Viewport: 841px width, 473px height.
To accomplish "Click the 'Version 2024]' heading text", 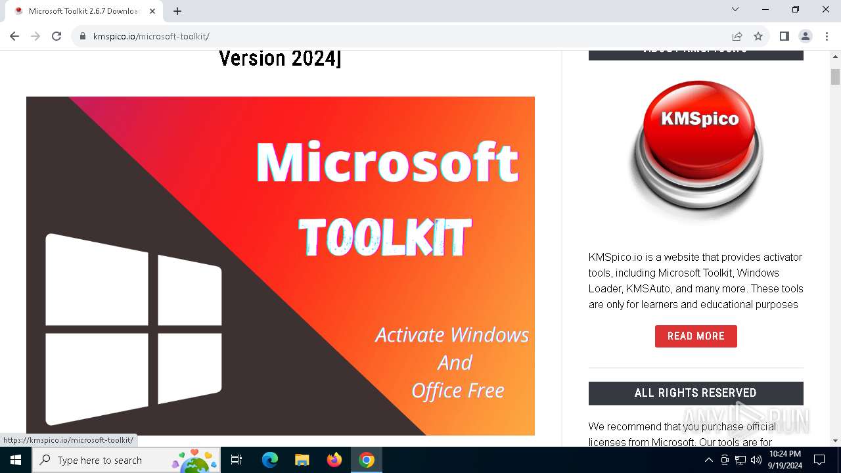I will click(281, 58).
